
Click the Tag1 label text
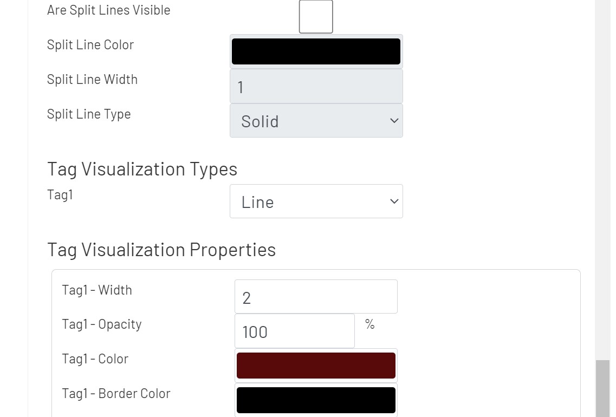60,194
